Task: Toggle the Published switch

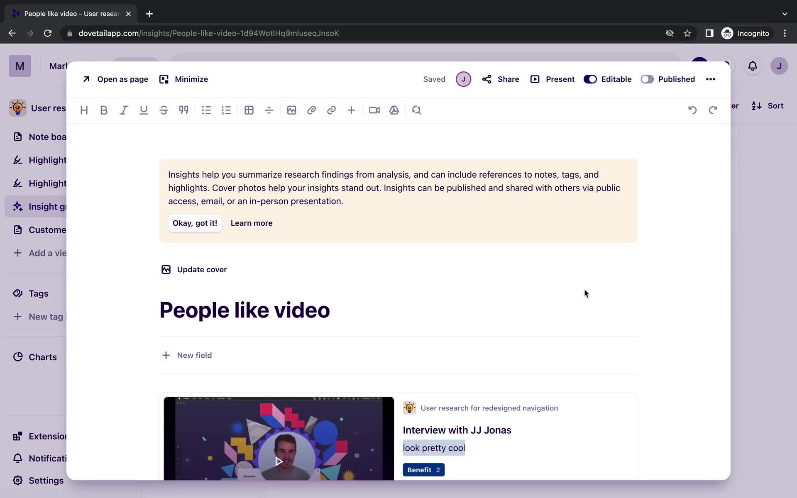Action: (x=646, y=79)
